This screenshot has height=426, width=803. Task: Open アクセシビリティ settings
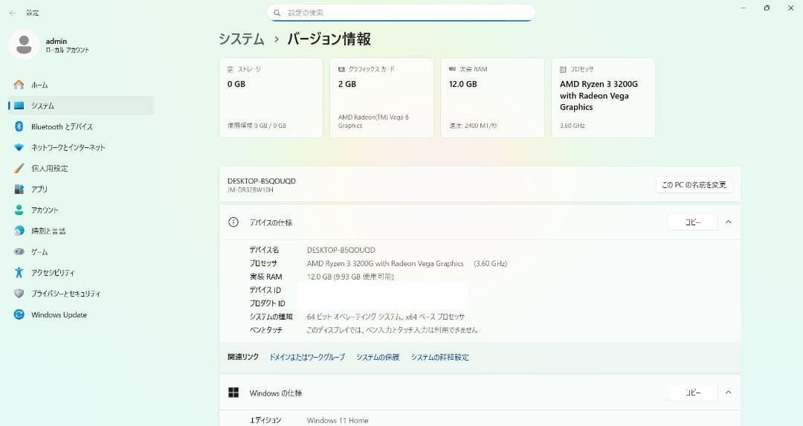[82, 272]
